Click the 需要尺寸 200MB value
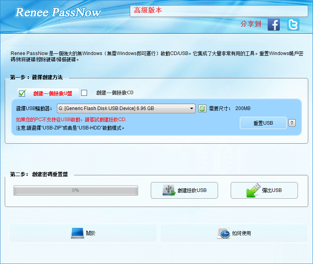Image resolution: width=313 pixels, height=264 pixels. pyautogui.click(x=243, y=108)
